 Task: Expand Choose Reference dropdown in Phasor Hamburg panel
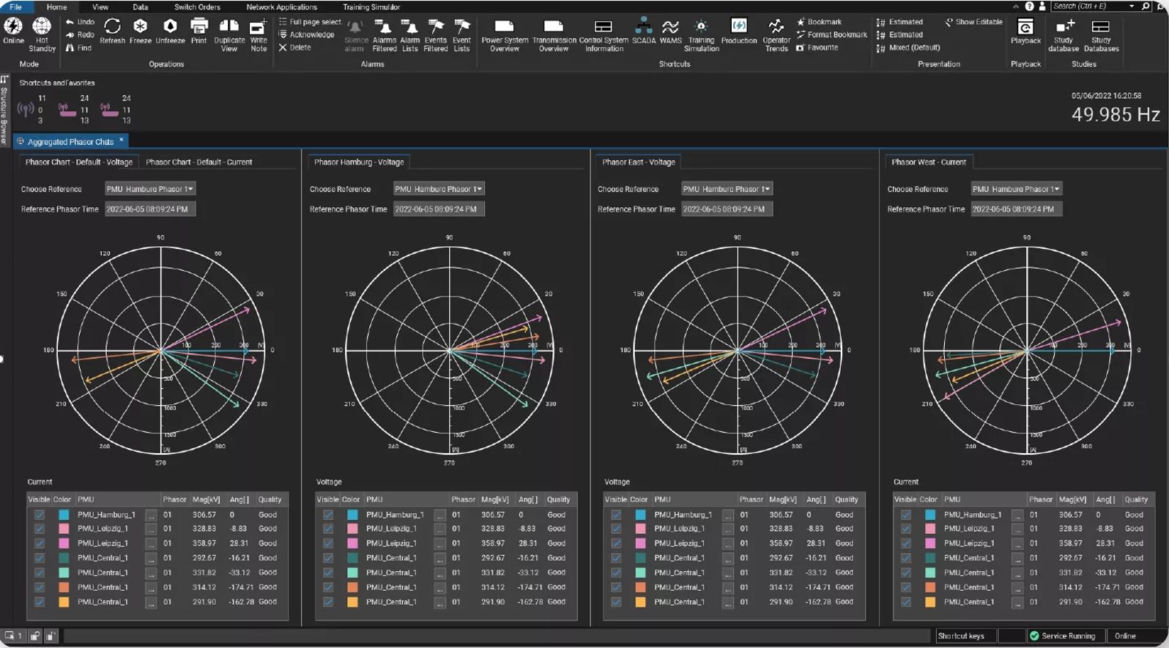[439, 189]
